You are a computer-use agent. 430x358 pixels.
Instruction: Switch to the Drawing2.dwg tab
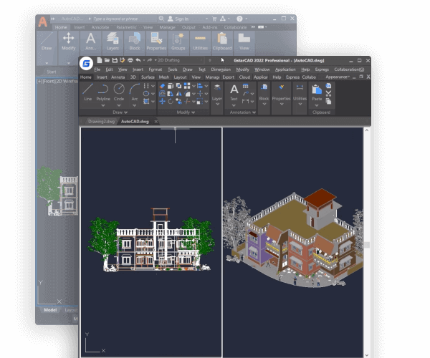click(101, 122)
